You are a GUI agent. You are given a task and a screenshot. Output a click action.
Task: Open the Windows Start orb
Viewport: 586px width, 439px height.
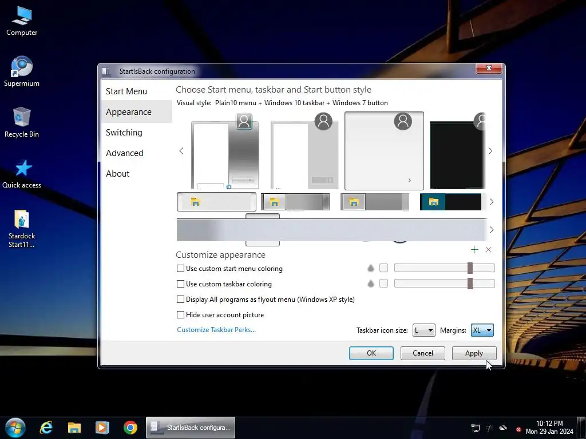click(x=15, y=428)
